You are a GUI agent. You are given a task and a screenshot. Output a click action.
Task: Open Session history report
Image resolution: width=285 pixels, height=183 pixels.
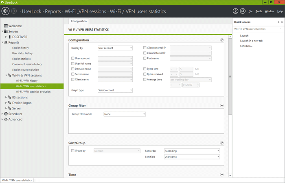20,48
